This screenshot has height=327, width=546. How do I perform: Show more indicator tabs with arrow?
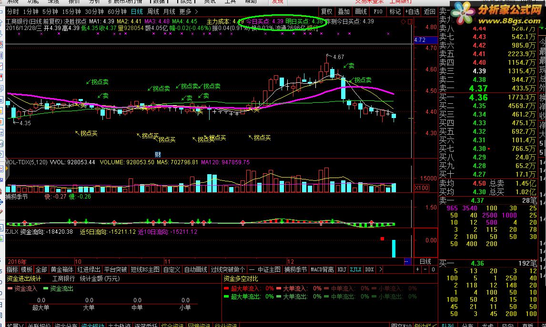381,269
